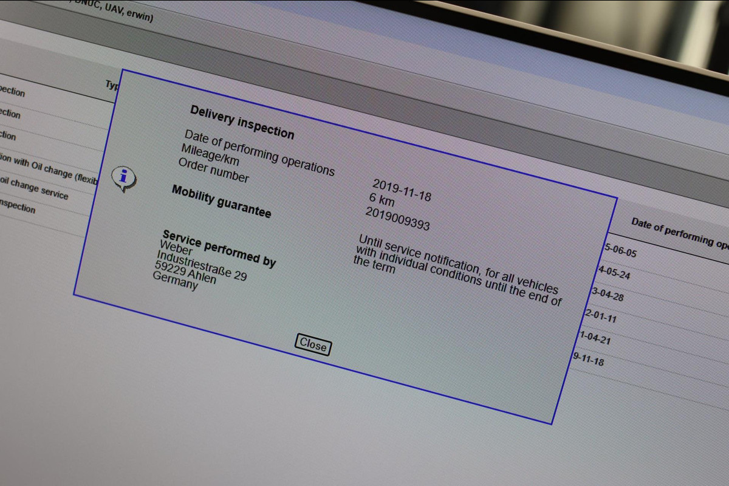Select the row dated 9-11-18
Image resolution: width=729 pixels, height=486 pixels.
[x=588, y=358]
